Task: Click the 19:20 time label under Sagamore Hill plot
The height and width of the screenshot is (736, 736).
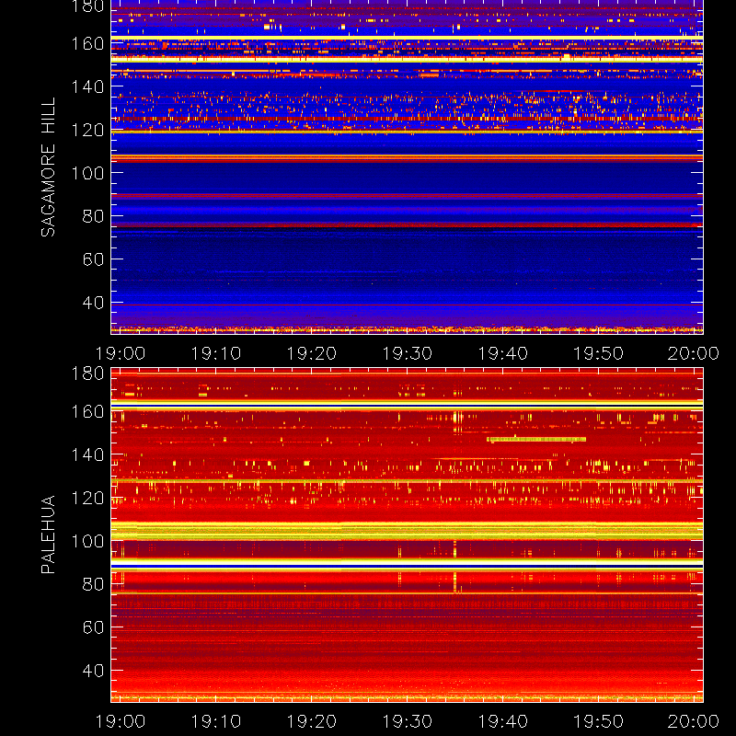Action: coord(311,353)
